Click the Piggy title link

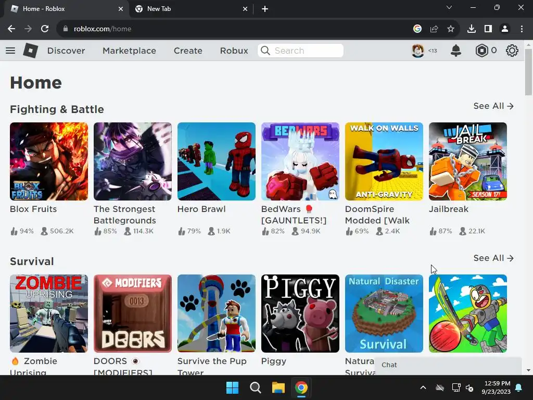[x=274, y=361]
